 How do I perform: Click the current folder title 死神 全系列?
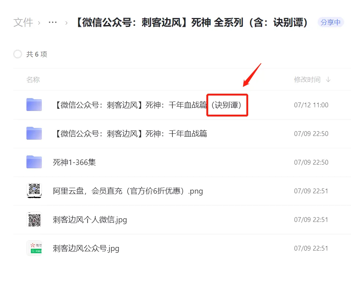pos(192,22)
